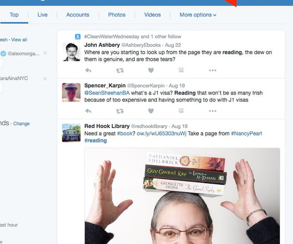Open the Photos tab

(117, 15)
